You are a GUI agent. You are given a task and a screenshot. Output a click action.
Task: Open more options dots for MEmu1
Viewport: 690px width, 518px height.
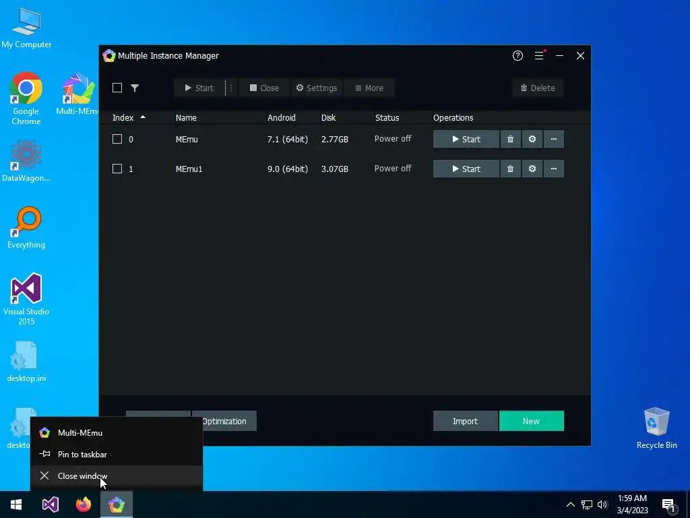[554, 169]
